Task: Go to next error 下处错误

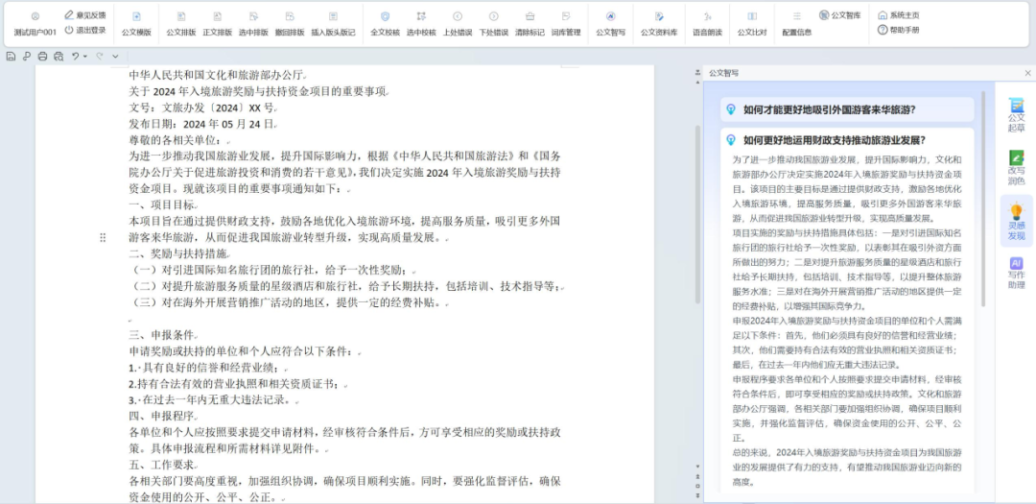Action: pos(494,24)
